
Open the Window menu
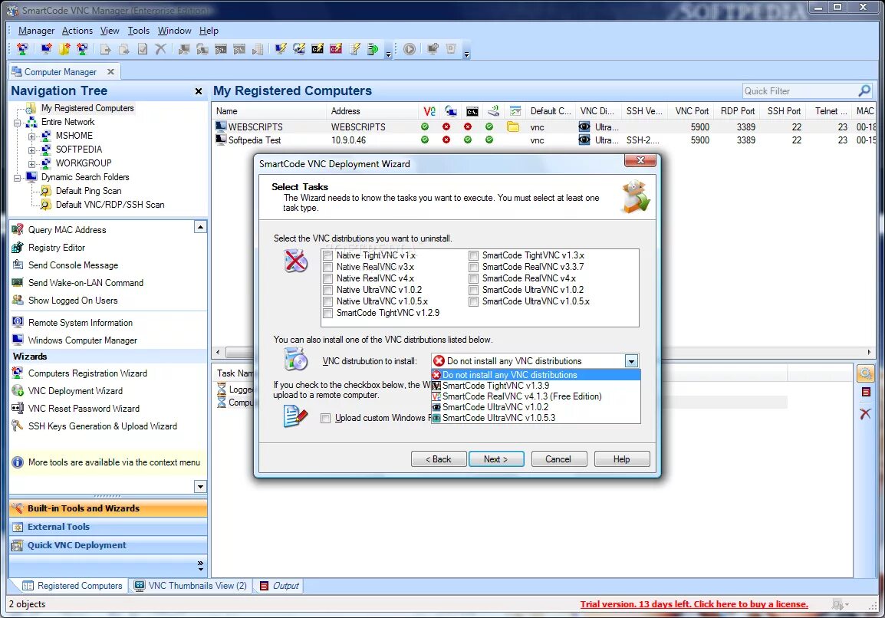[174, 31]
